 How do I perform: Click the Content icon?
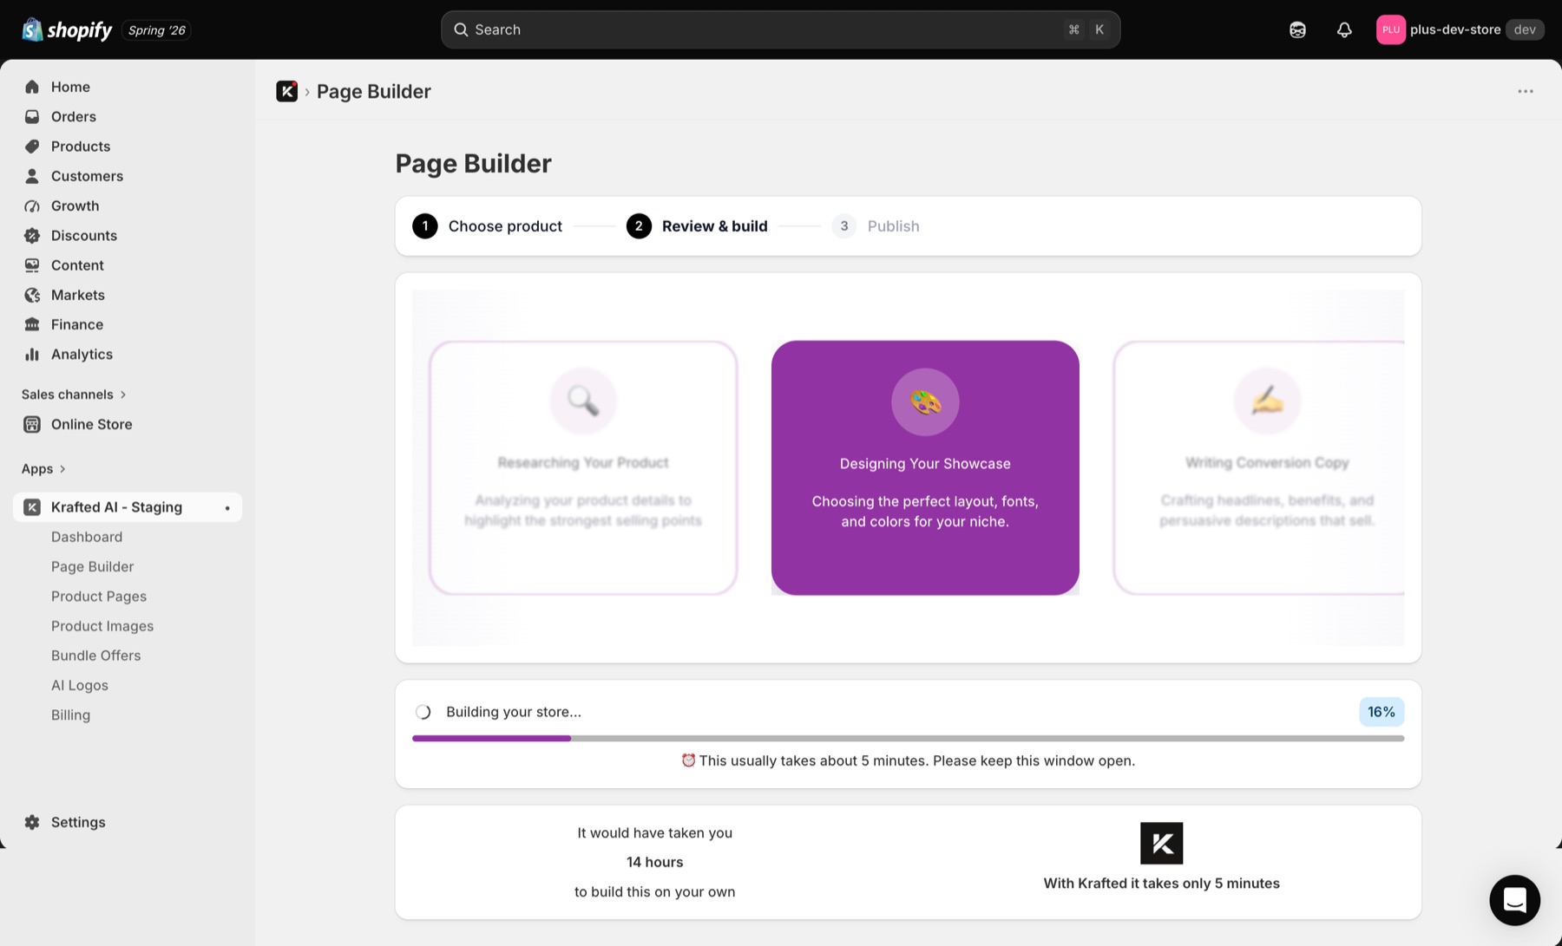tap(32, 265)
